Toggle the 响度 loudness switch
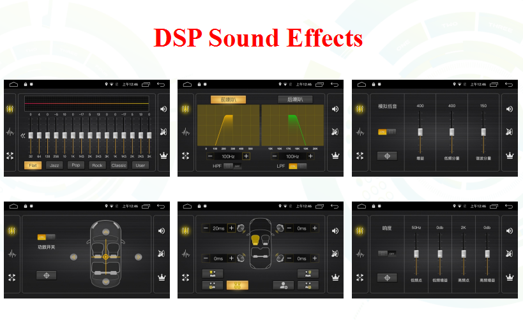The image size is (523, 324). point(387,254)
